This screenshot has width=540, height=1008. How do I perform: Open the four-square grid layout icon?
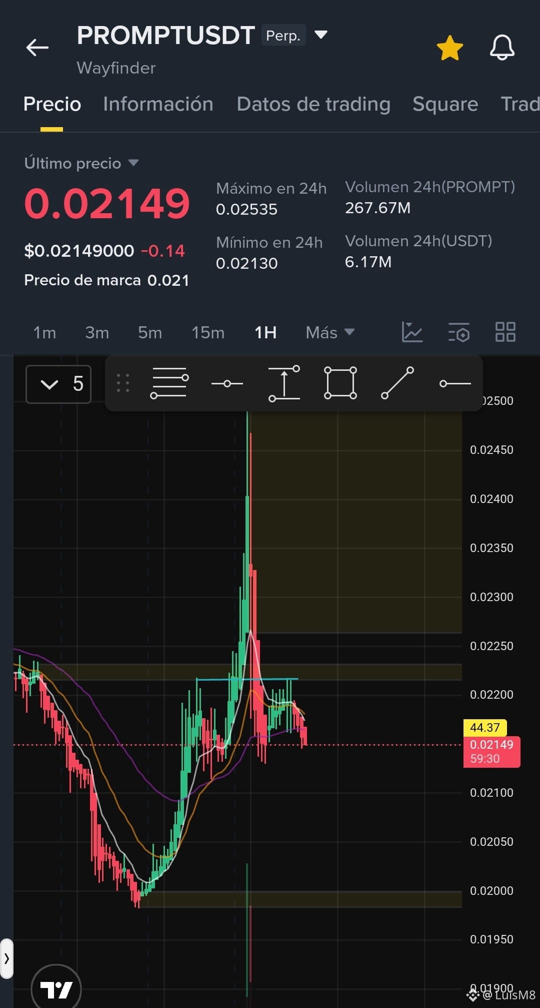(x=505, y=332)
